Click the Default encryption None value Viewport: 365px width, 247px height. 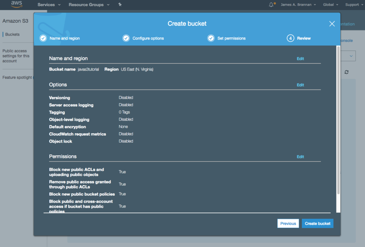coord(123,127)
